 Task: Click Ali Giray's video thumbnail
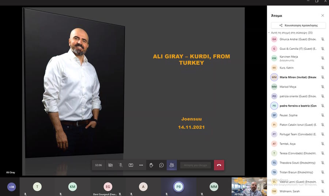click(x=249, y=186)
